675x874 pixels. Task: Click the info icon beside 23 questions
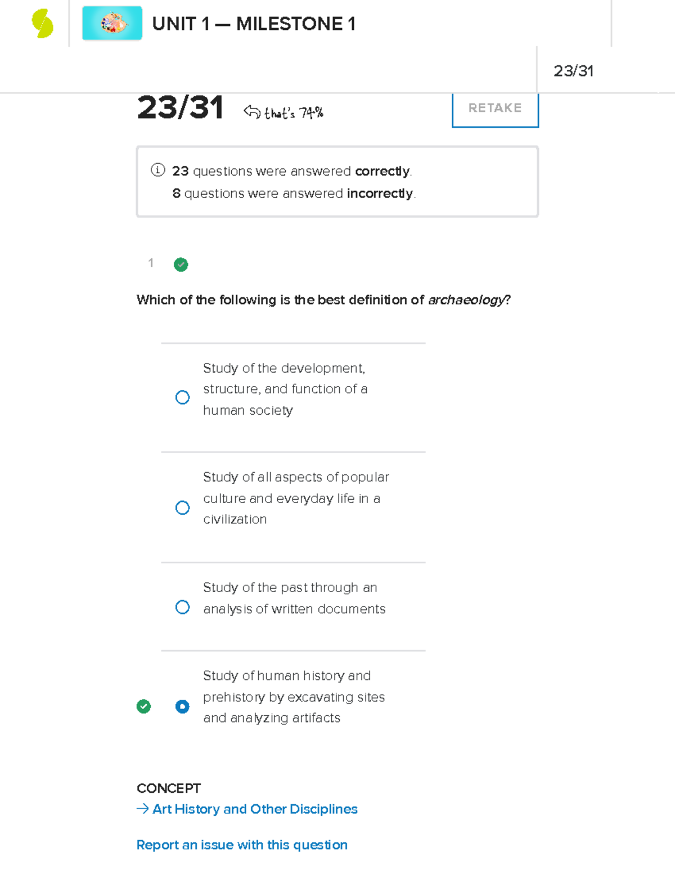point(157,170)
